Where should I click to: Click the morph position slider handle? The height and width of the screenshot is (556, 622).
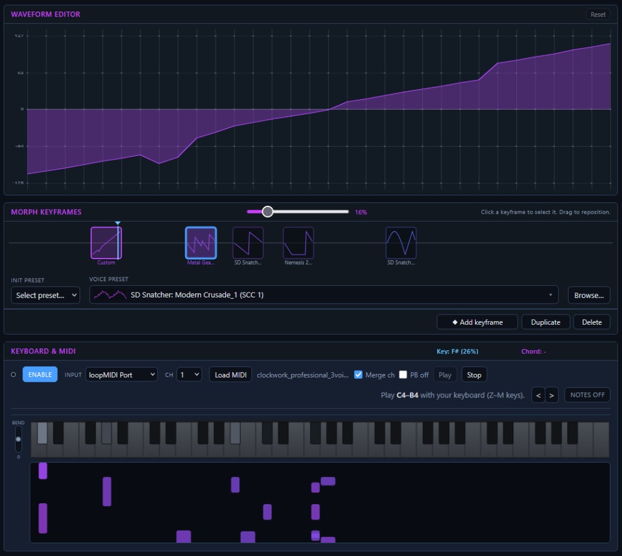[268, 212]
